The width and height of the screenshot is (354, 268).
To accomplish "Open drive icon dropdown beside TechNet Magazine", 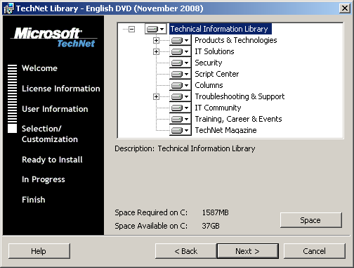I will coord(181,130).
